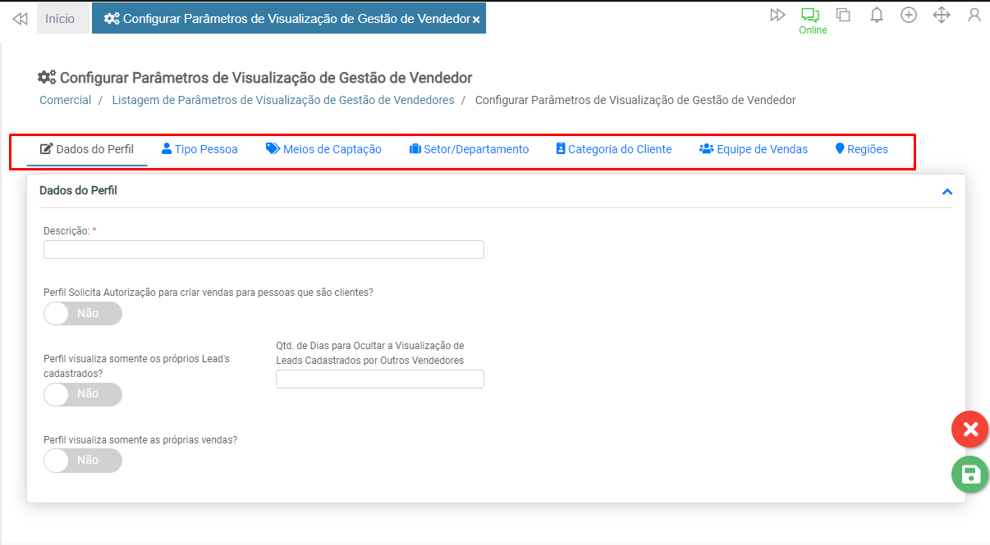Click the duplicate windows icon in top bar
Viewport: 990px width, 545px height.
coord(843,15)
